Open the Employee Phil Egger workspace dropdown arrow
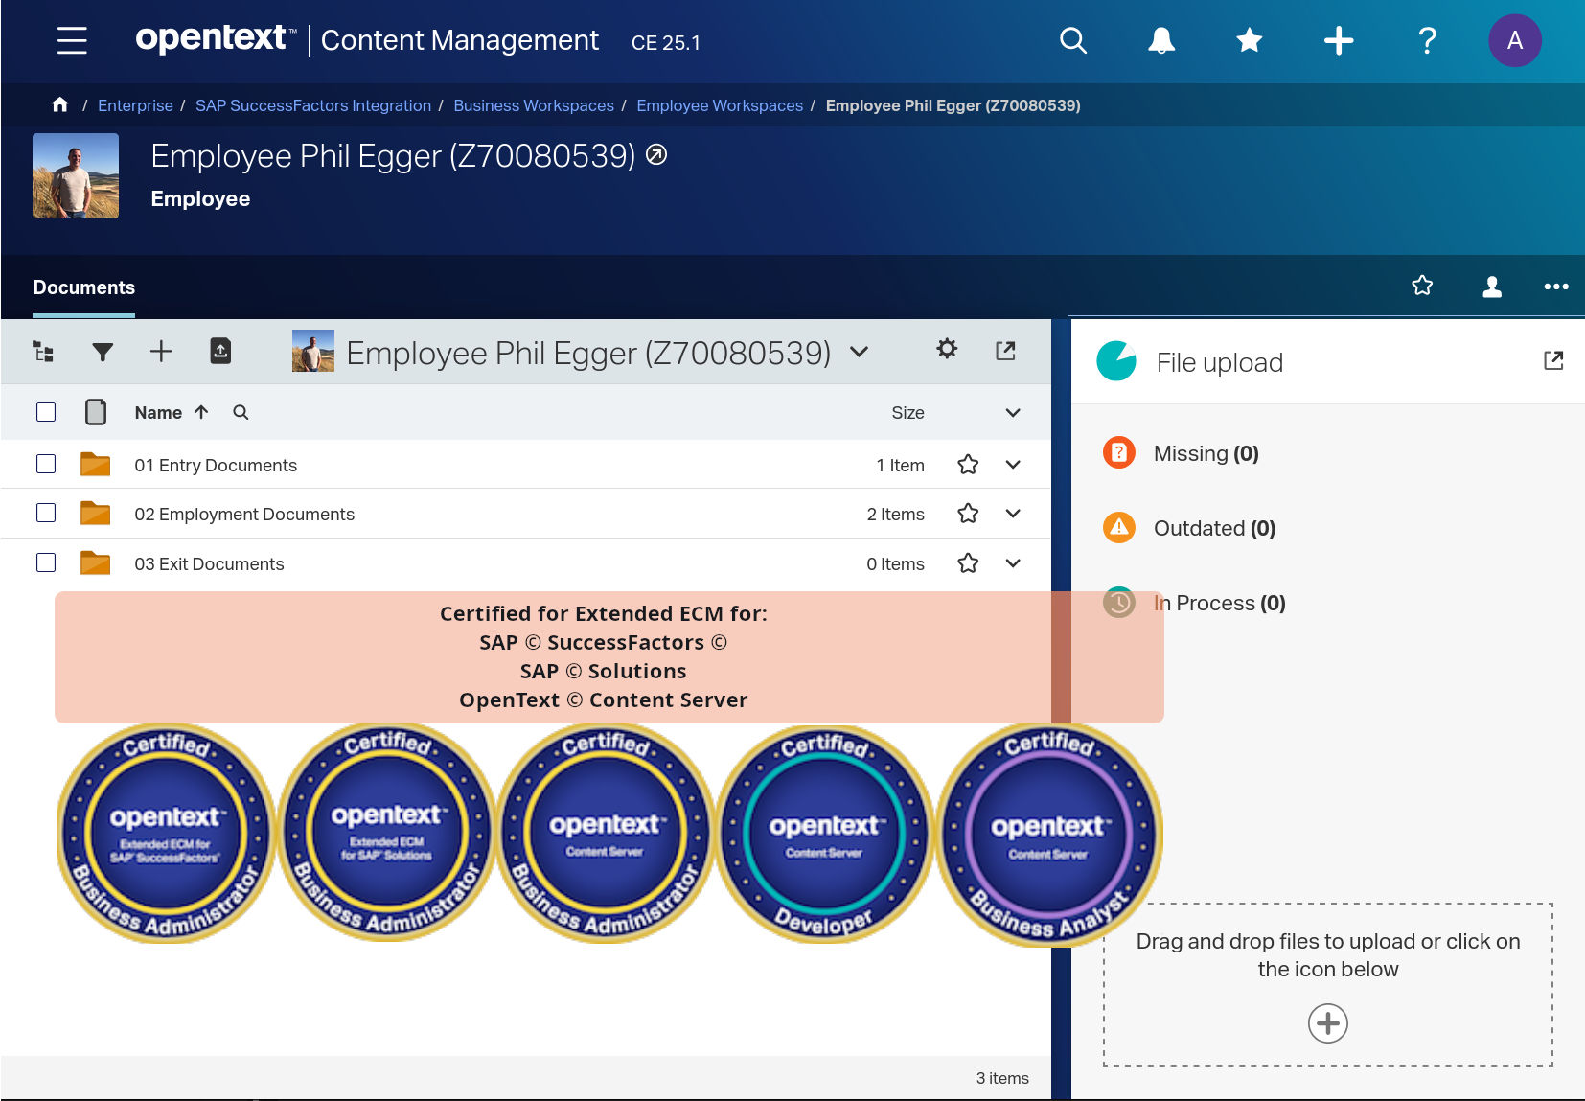This screenshot has height=1101, width=1585. 860,352
